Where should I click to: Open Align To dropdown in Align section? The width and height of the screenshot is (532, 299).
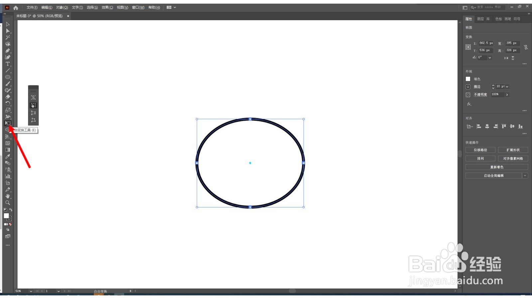click(x=469, y=127)
